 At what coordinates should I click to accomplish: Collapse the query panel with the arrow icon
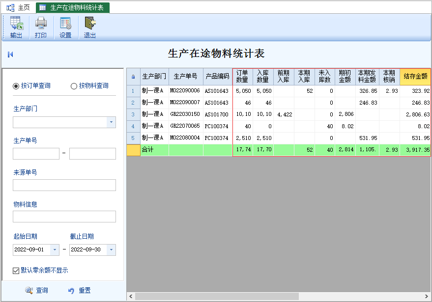click(x=10, y=55)
